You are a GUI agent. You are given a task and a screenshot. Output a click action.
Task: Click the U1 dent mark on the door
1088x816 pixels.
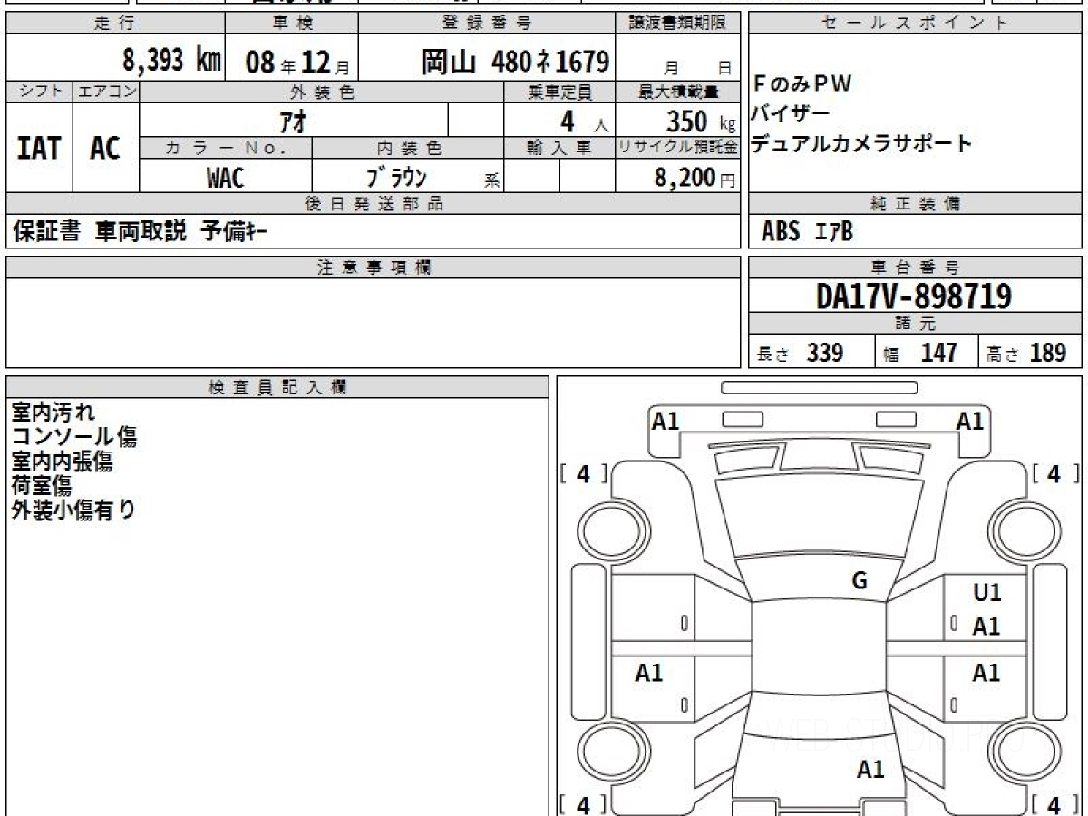coord(986,593)
